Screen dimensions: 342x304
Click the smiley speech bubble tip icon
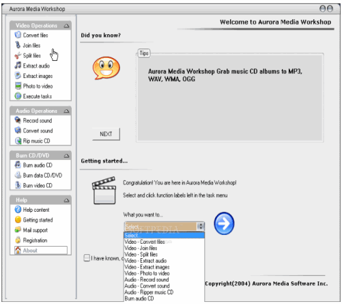[106, 68]
